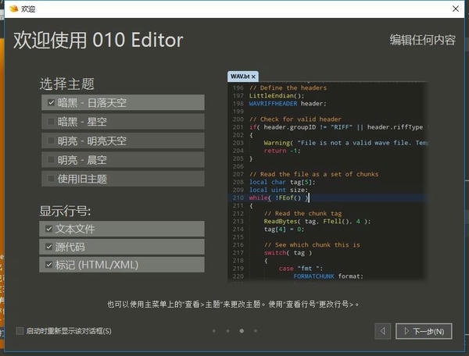Image resolution: width=469 pixels, height=356 pixels.
Task: Click the hint text about 查看>主题
Action: coord(233,304)
